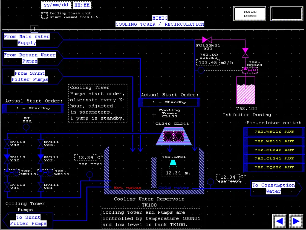Viewport: 306px width, 230px height.
Task: Open the pumps Actual Start Order selector
Action: coord(33,108)
